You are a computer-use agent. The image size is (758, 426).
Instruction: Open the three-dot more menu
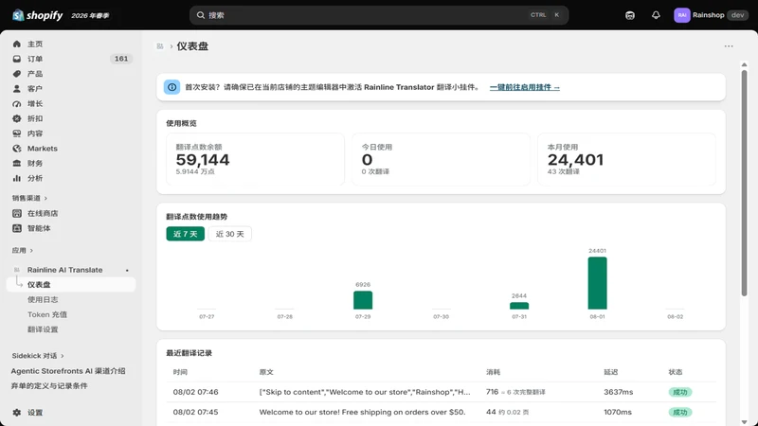(729, 46)
